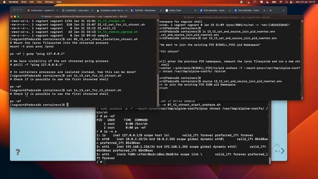Open the Terminal application menu
The width and height of the screenshot is (318, 179).
coord(13,2)
